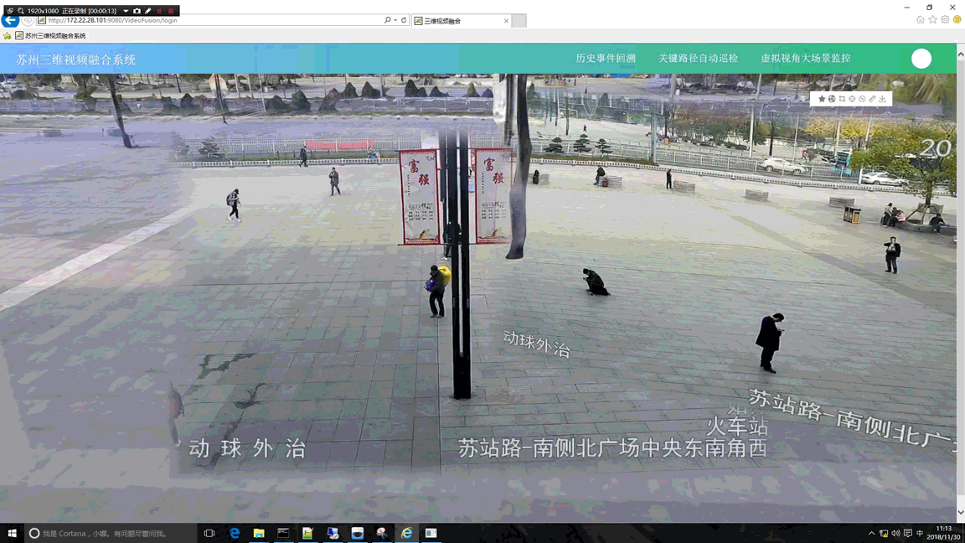This screenshot has width=965, height=543.
Task: Open the 历史事件回溯 menu
Action: (x=605, y=59)
